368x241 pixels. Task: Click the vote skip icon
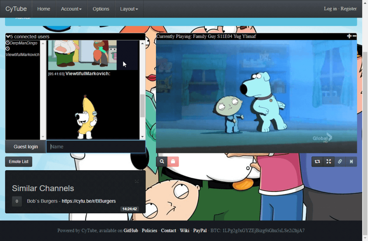(x=351, y=162)
